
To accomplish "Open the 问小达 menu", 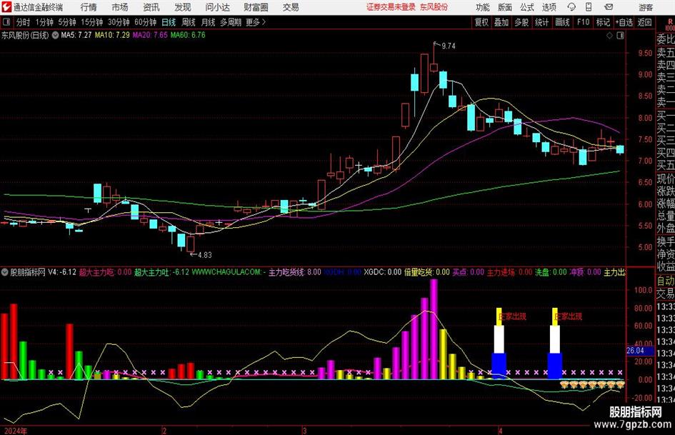I will 217,7.
